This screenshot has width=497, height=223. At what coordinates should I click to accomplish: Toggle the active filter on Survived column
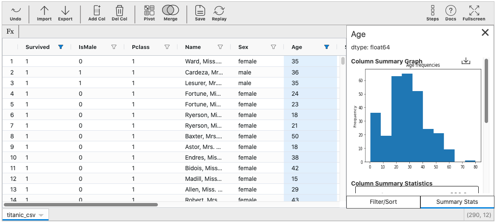(60, 47)
